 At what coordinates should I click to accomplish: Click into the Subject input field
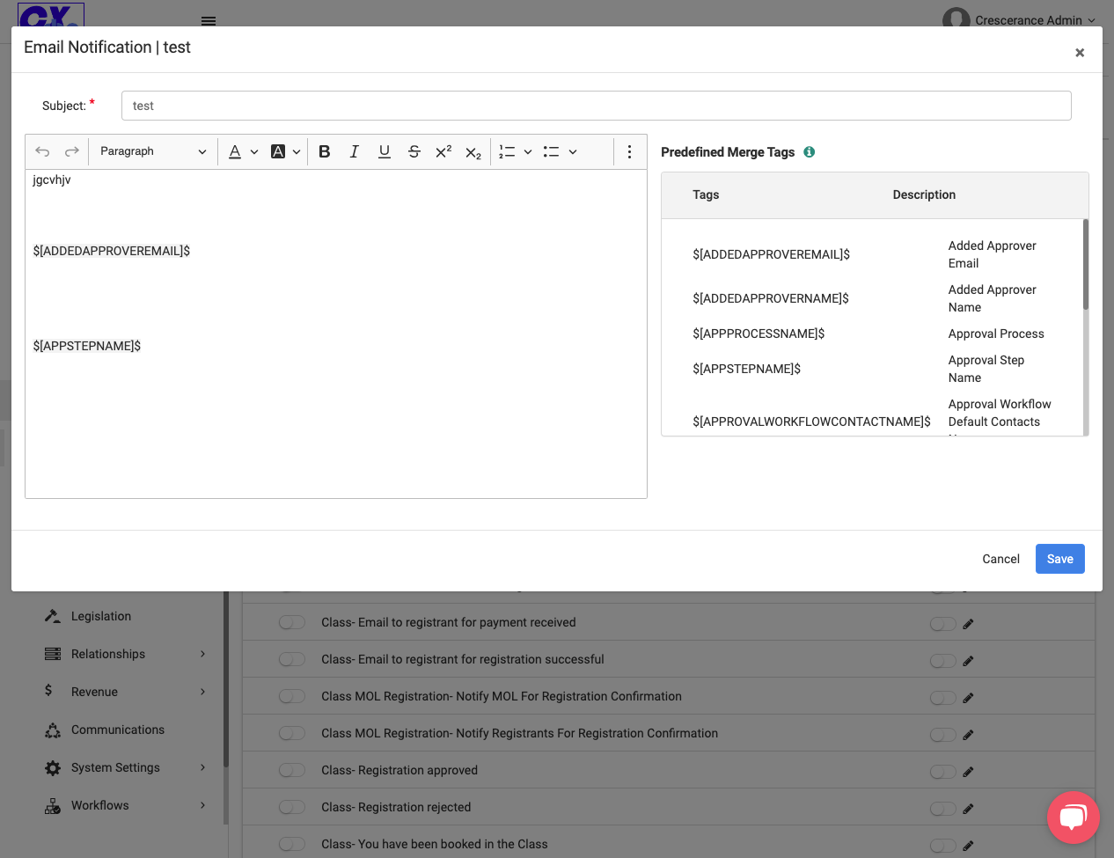(x=597, y=106)
